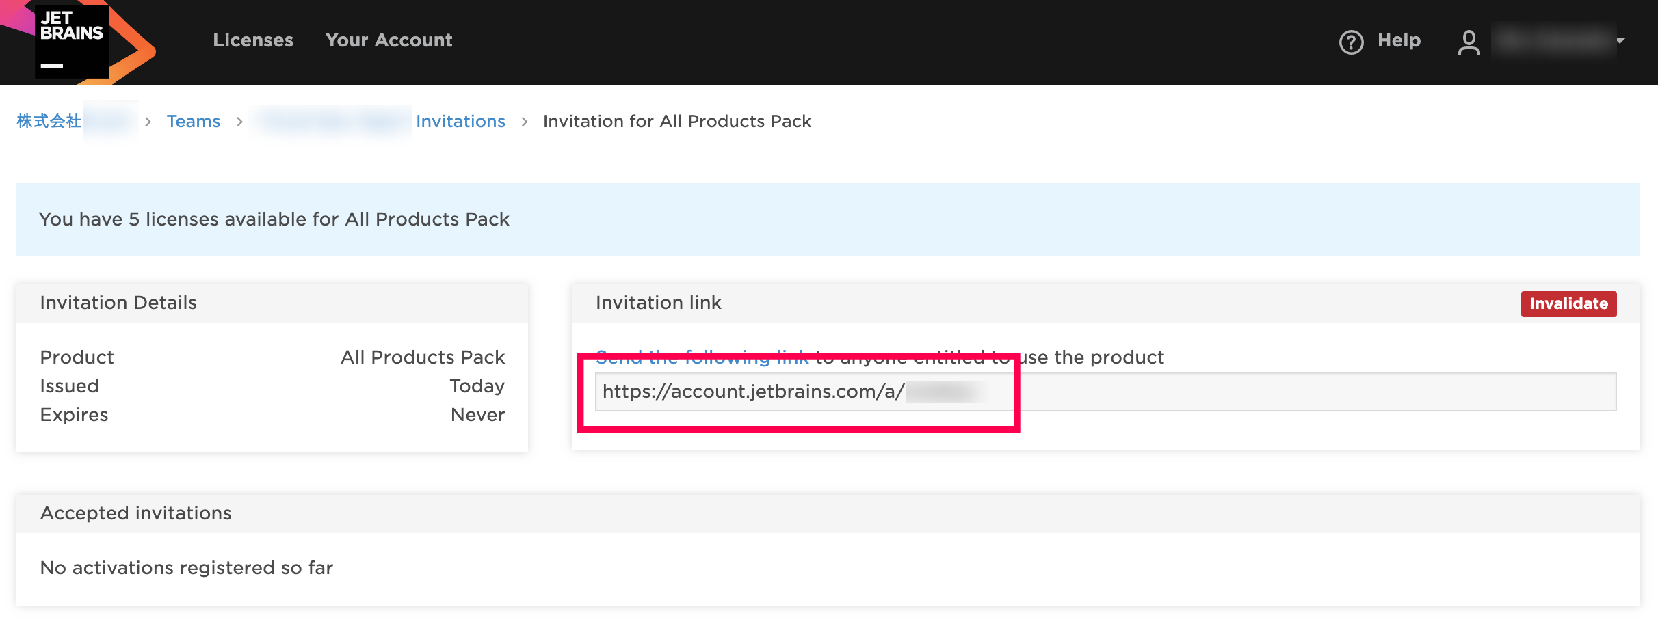This screenshot has height=637, width=1658.
Task: Click the 'Accepted invitations' panel heading
Action: pos(136,513)
